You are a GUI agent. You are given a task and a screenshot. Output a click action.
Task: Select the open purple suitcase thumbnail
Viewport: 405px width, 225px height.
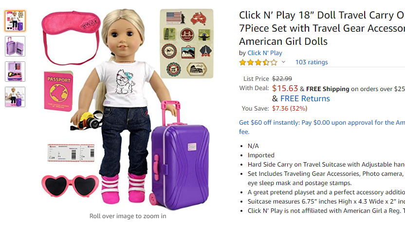[x=15, y=46]
